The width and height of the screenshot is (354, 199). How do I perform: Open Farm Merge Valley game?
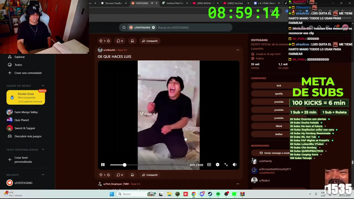point(26,112)
